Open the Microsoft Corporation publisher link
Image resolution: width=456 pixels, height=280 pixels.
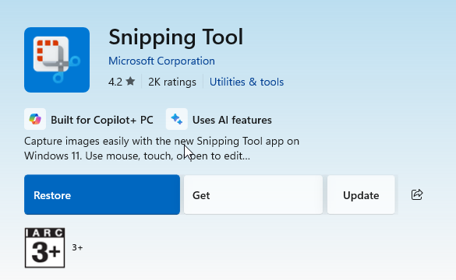[161, 61]
